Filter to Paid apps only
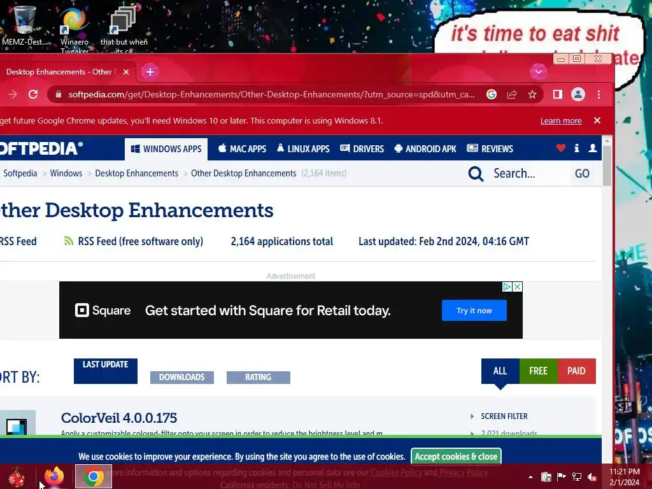 click(x=576, y=371)
